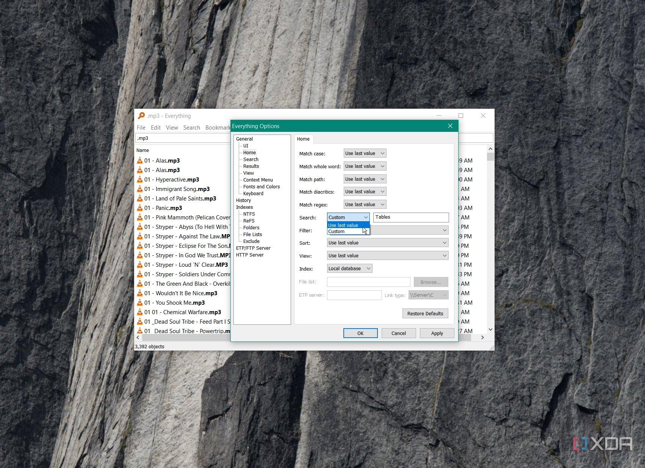Open the Index Local database dropdown

(x=350, y=269)
